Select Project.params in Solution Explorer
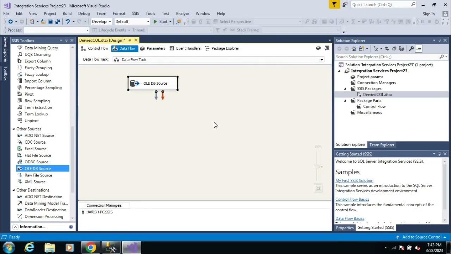The width and height of the screenshot is (451, 254). (x=370, y=77)
